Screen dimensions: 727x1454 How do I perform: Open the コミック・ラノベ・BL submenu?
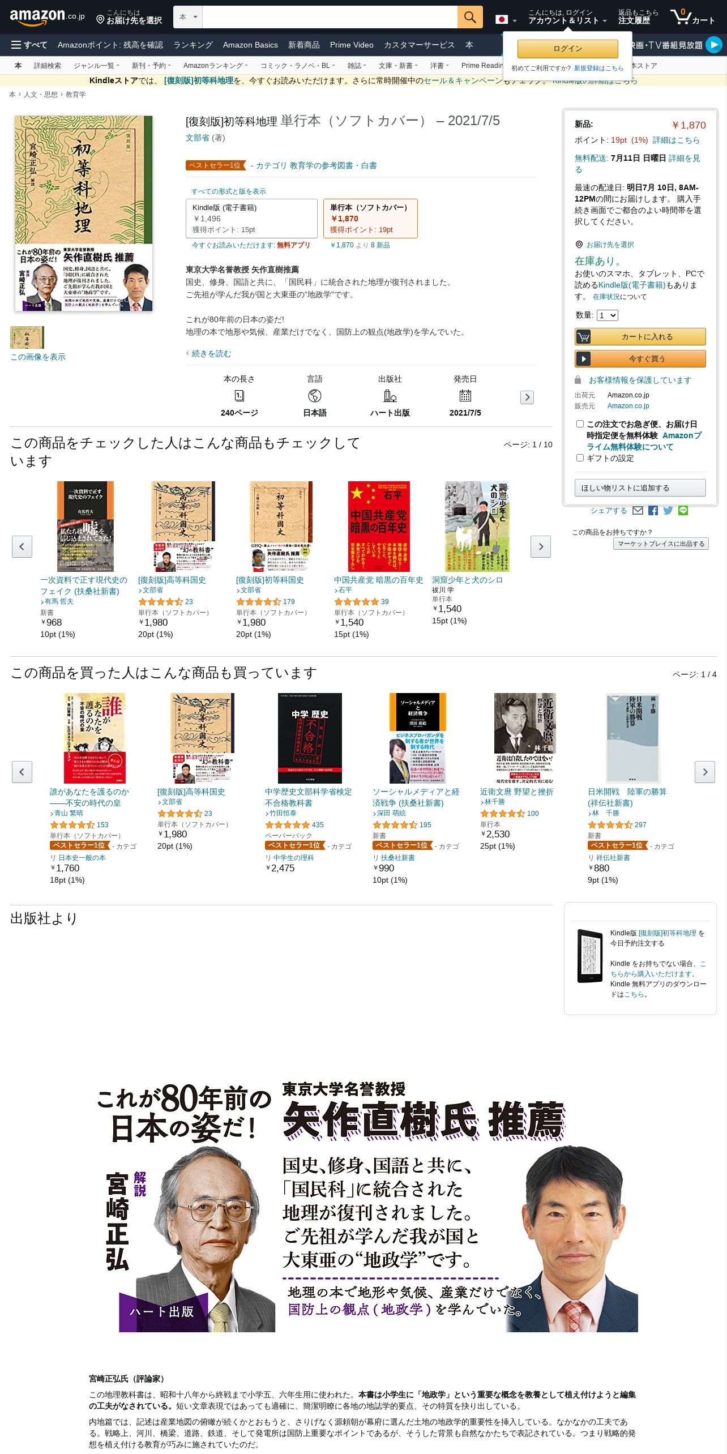pos(297,66)
